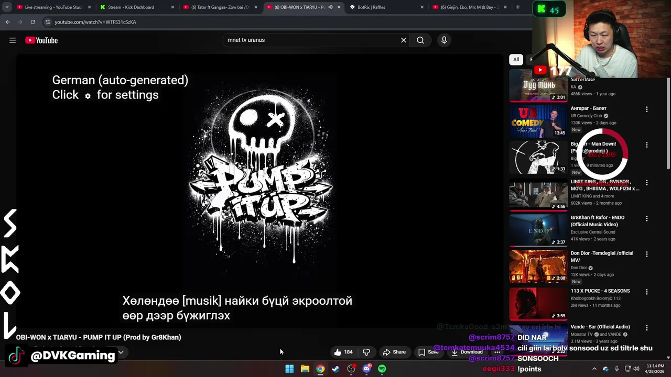Image resolution: width=671 pixels, height=377 pixels.
Task: Open File Explorer from taskbar
Action: coord(305,369)
